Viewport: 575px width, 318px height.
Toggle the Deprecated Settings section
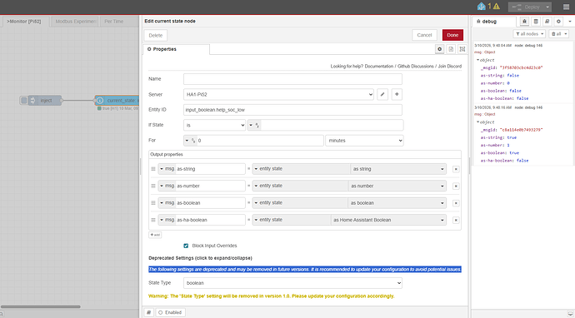coord(200,258)
